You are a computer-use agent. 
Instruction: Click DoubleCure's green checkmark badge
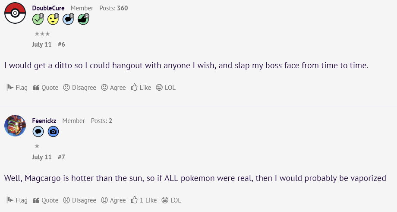coord(38,19)
